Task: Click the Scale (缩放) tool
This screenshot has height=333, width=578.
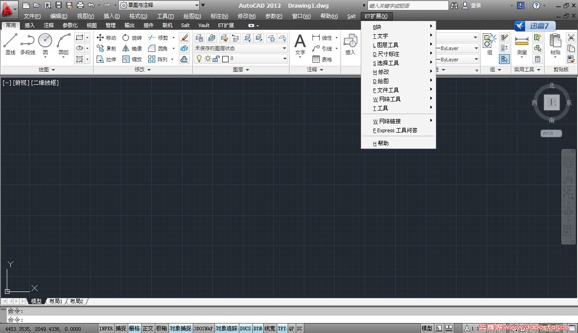Action: coord(132,60)
